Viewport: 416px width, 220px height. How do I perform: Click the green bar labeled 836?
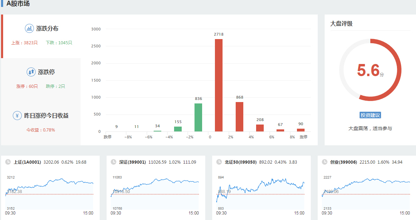[x=198, y=117]
